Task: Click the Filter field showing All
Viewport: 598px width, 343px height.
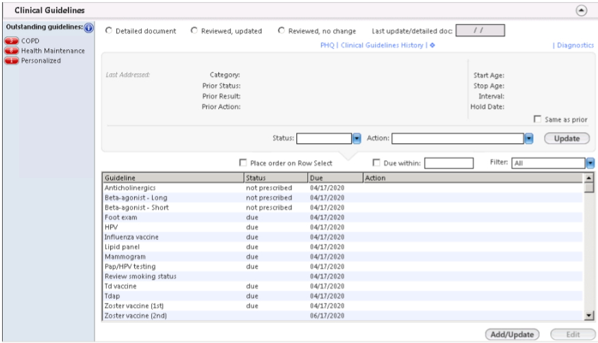Action: (549, 164)
